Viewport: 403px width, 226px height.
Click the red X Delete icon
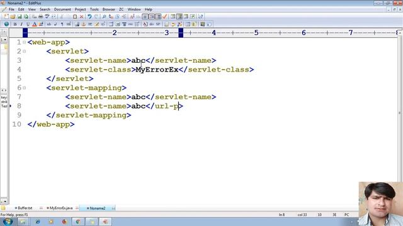tap(81, 17)
